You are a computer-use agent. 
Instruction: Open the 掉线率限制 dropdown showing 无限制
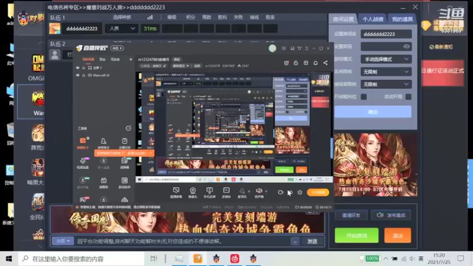coord(386,85)
